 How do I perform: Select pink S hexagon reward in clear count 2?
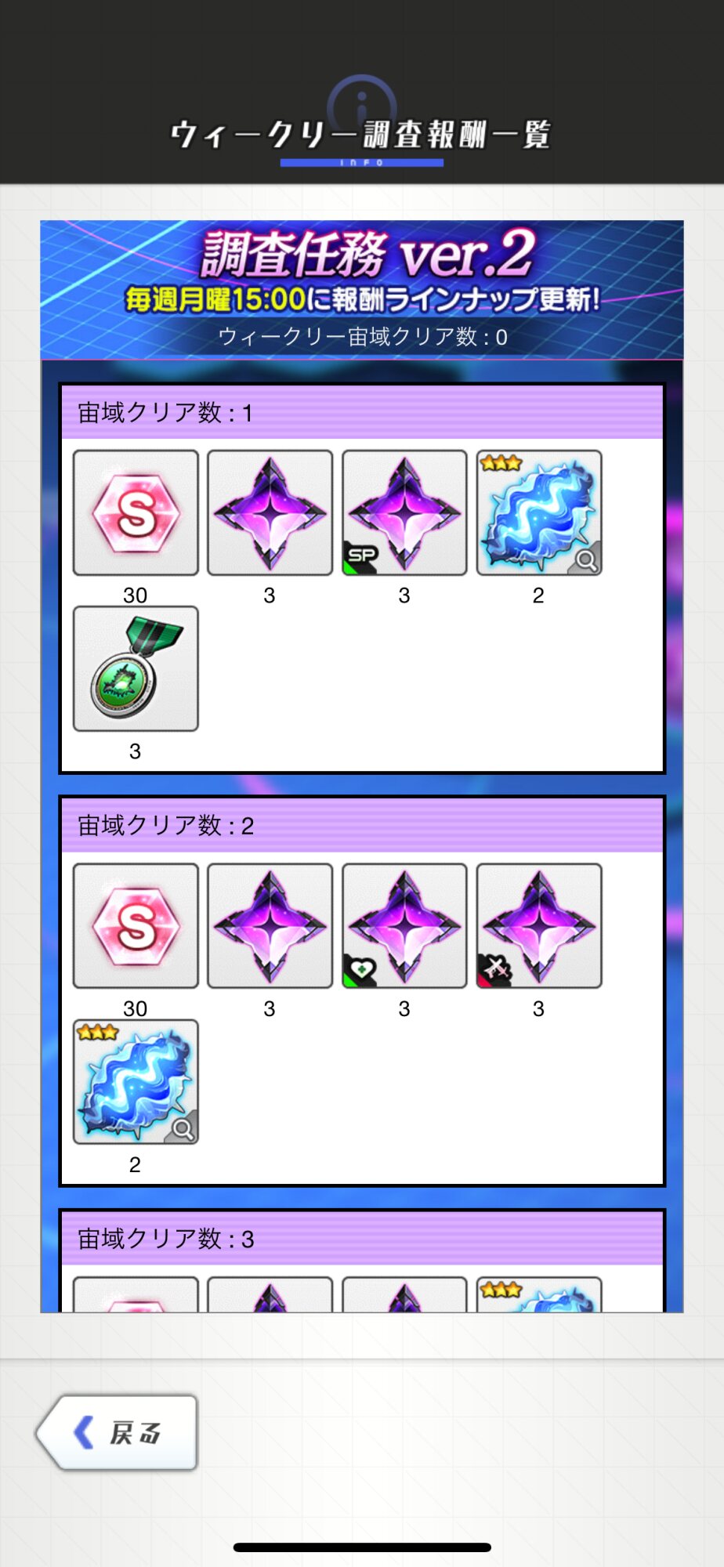(136, 926)
